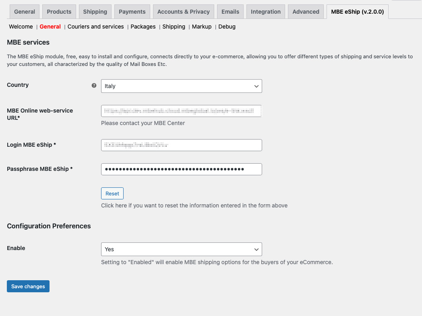Click the Save changes button

[x=28, y=286]
